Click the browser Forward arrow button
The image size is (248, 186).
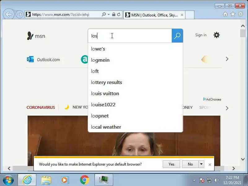click(x=20, y=14)
